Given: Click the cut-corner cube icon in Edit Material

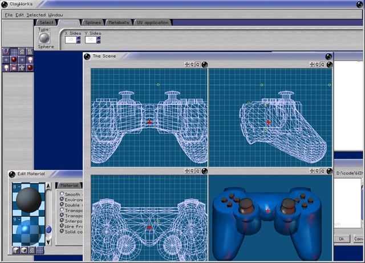Looking at the screenshot, I should click(x=16, y=250).
